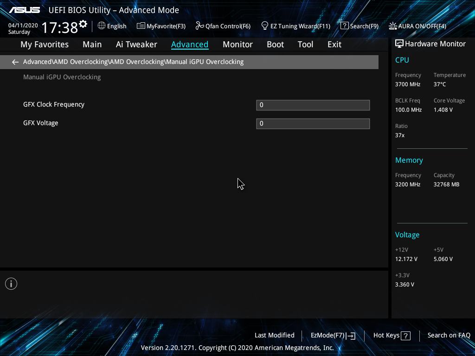Click BCLK Freq value 100.0 MHz
Viewport: 475px width, 356px height.
408,109
